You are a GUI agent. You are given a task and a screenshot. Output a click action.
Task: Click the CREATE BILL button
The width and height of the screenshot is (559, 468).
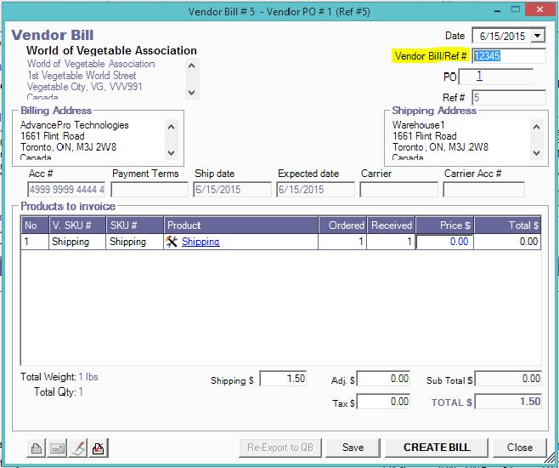click(436, 448)
